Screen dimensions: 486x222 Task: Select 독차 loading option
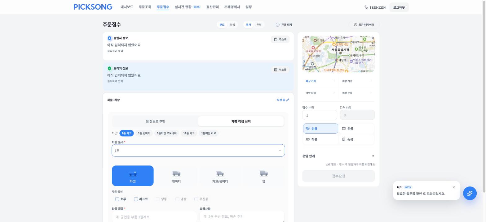(248, 25)
